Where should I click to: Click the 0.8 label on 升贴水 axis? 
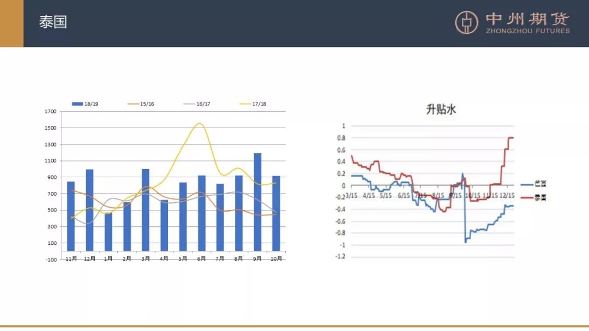pyautogui.click(x=341, y=138)
